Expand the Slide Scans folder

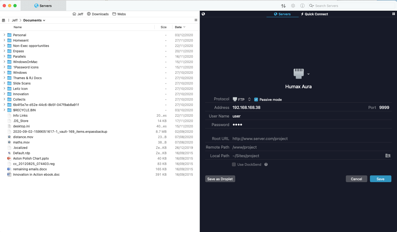[4, 83]
